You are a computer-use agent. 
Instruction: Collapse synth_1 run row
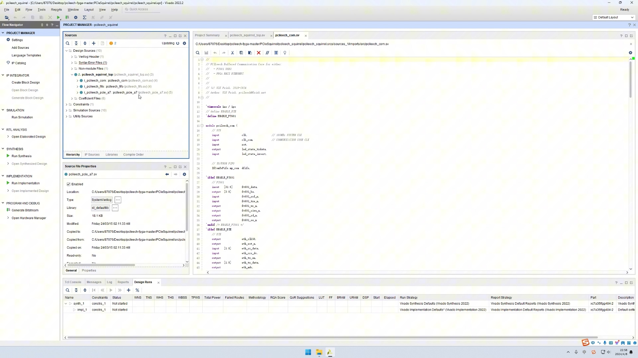66,304
